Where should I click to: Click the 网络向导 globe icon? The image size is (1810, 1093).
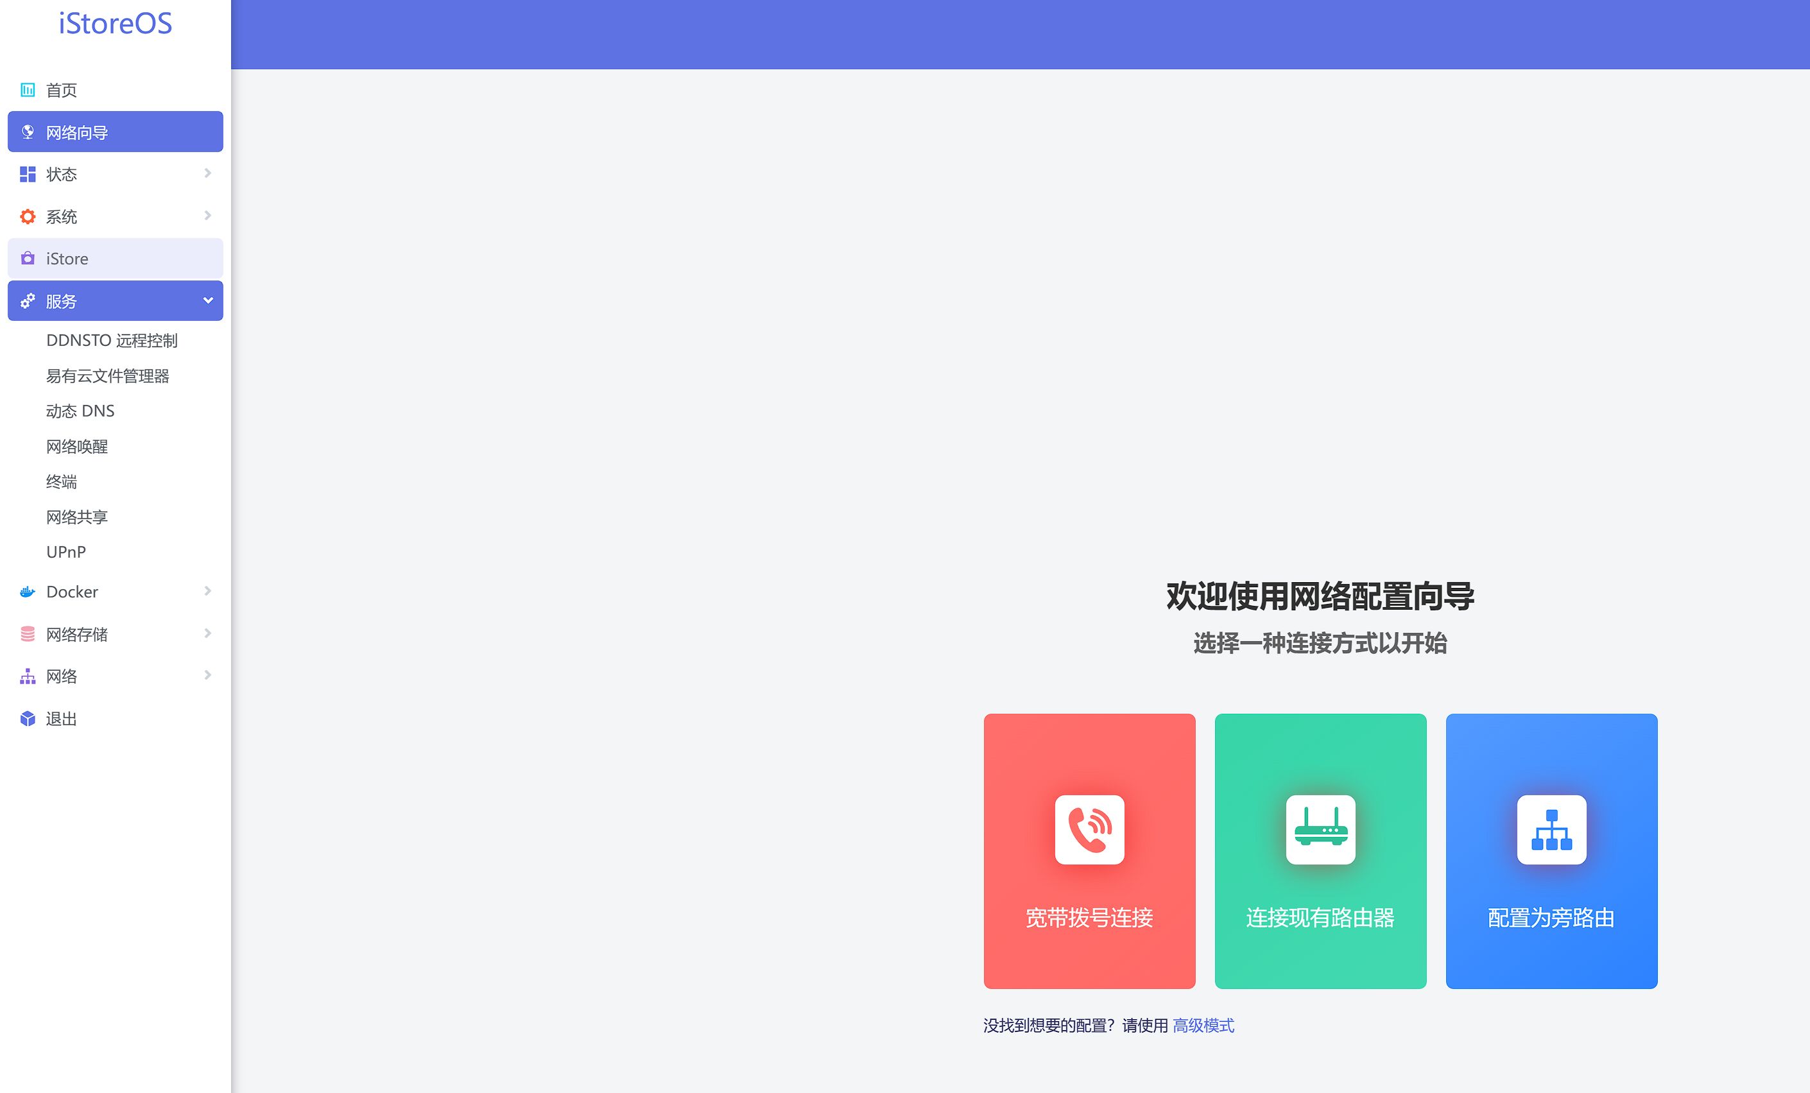tap(28, 132)
